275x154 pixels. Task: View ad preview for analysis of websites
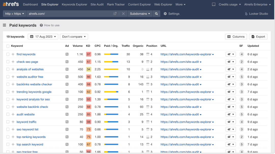tap(67, 69)
